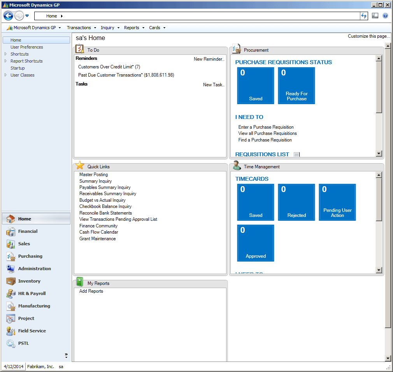Open the Cash Flow Calendar link
The width and height of the screenshot is (393, 372).
point(98,232)
